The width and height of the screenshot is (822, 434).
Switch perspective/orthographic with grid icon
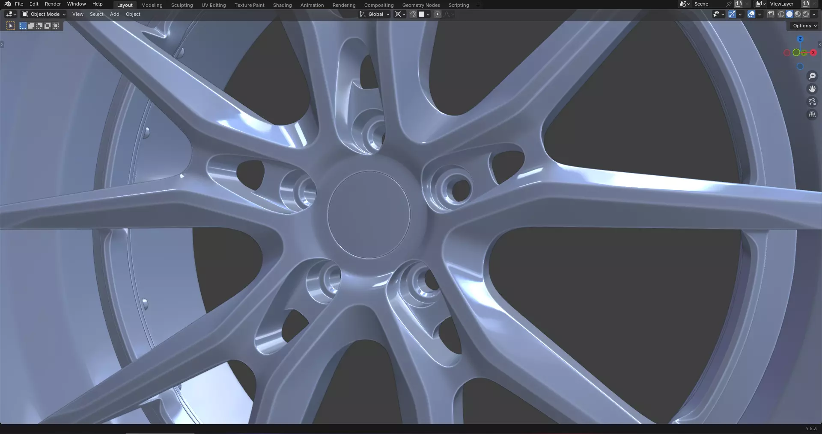pyautogui.click(x=812, y=115)
